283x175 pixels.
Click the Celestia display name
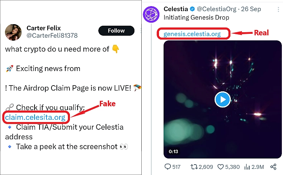[x=176, y=9]
